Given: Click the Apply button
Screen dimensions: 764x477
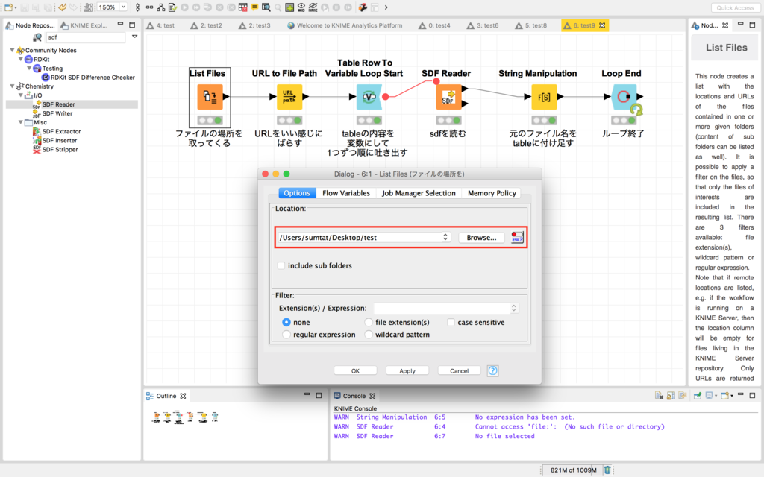Looking at the screenshot, I should click(x=407, y=371).
